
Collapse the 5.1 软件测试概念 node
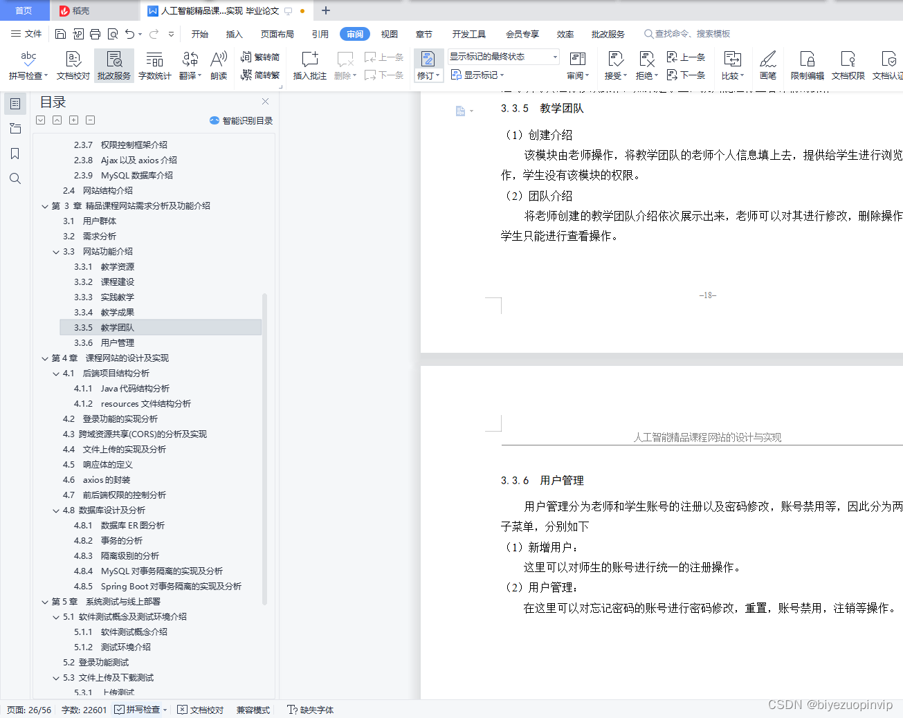pyautogui.click(x=56, y=617)
